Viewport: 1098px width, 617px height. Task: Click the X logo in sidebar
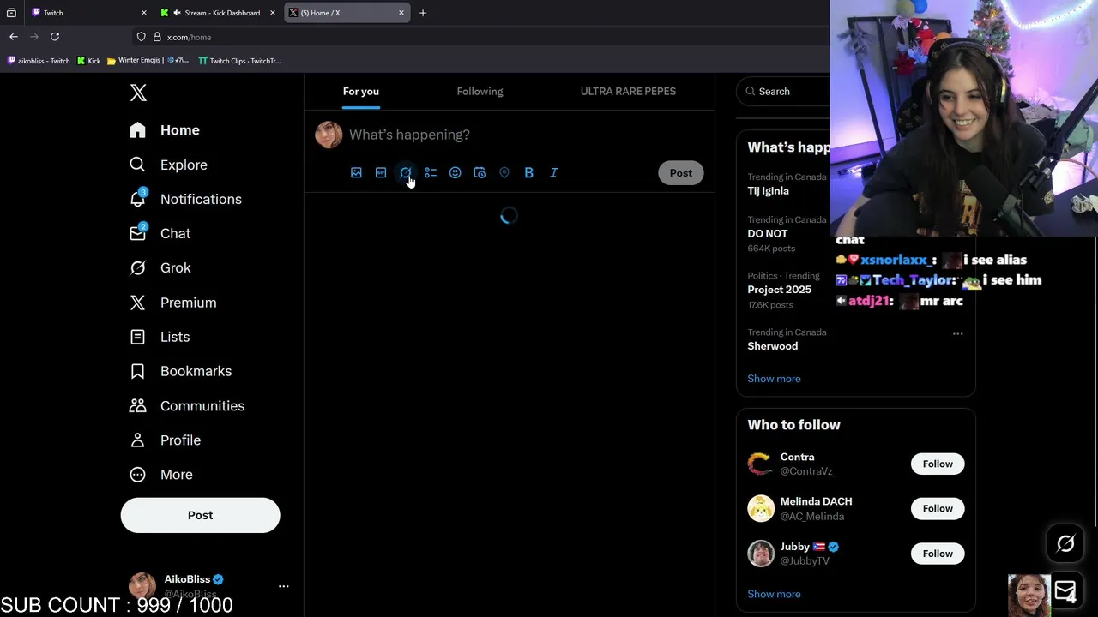138,93
